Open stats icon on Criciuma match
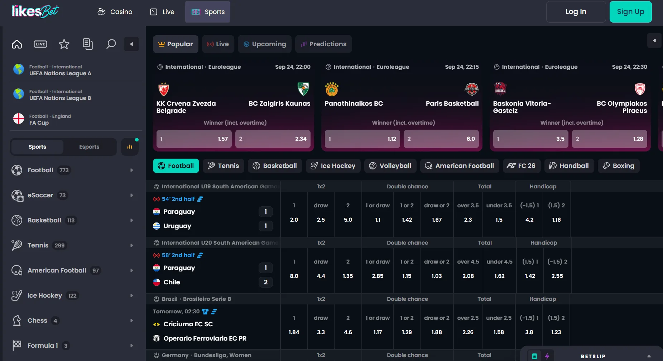Image resolution: width=663 pixels, height=361 pixels. tap(214, 312)
